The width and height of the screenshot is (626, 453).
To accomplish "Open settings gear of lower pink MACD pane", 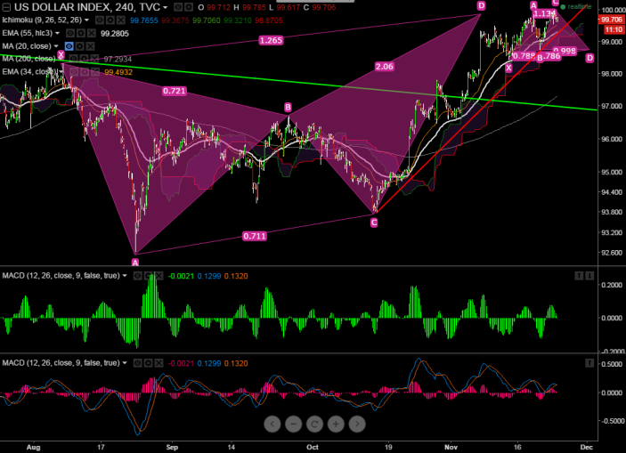I will [148, 363].
